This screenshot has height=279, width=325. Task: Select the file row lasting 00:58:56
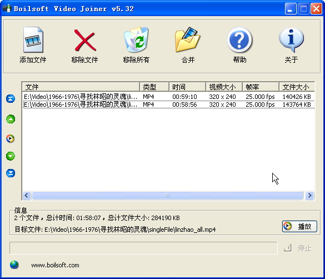coord(168,104)
